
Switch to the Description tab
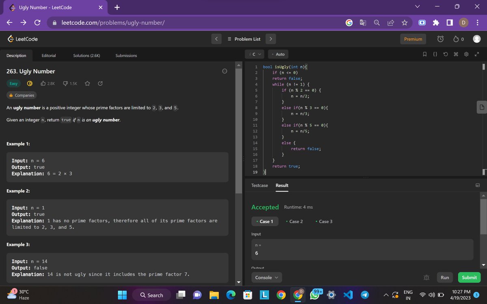(x=16, y=56)
